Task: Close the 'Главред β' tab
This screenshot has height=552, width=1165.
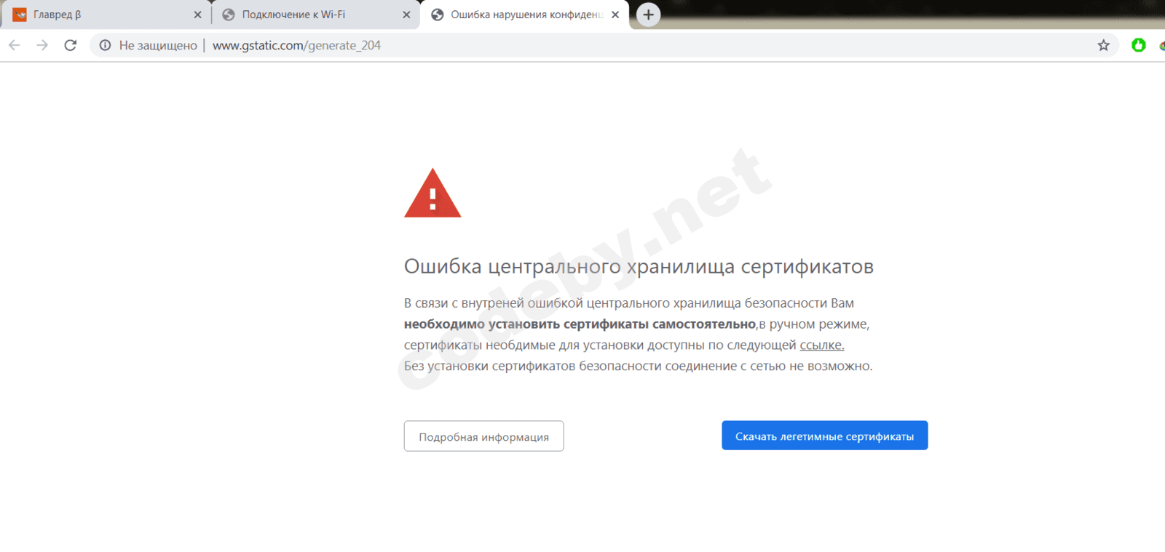Action: coord(197,15)
